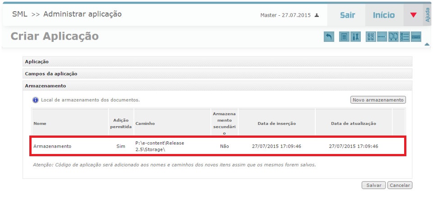This screenshot has width=433, height=199.
Task: Open the red triangle dropdown menu
Action: click(x=413, y=15)
